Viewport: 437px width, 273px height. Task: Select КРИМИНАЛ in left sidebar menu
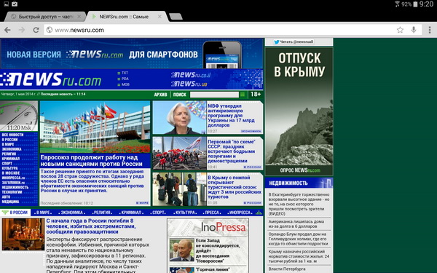click(11, 159)
